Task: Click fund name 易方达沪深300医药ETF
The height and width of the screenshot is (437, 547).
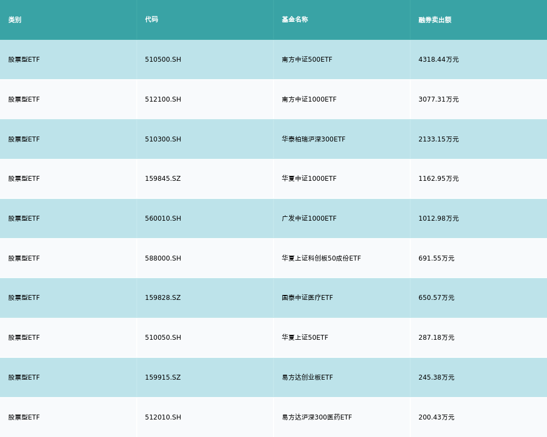Action: (317, 417)
